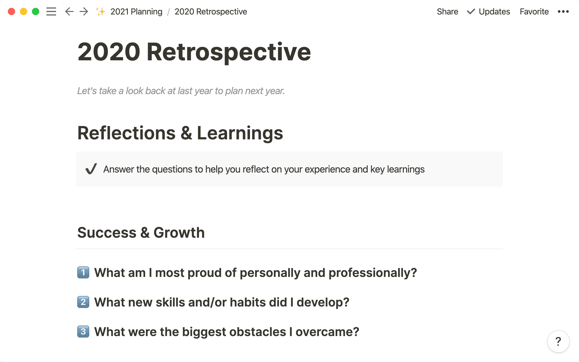The height and width of the screenshot is (362, 579).
Task: Open the sidebar with the hamburger icon
Action: click(51, 11)
